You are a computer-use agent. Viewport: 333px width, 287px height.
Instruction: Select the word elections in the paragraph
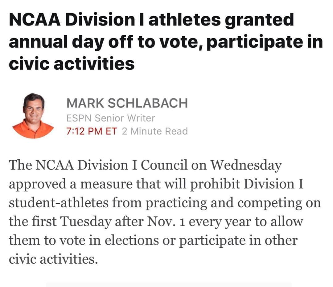132,240
